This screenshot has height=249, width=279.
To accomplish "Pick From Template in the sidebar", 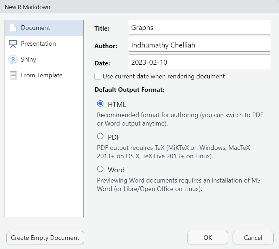I will 42,75.
